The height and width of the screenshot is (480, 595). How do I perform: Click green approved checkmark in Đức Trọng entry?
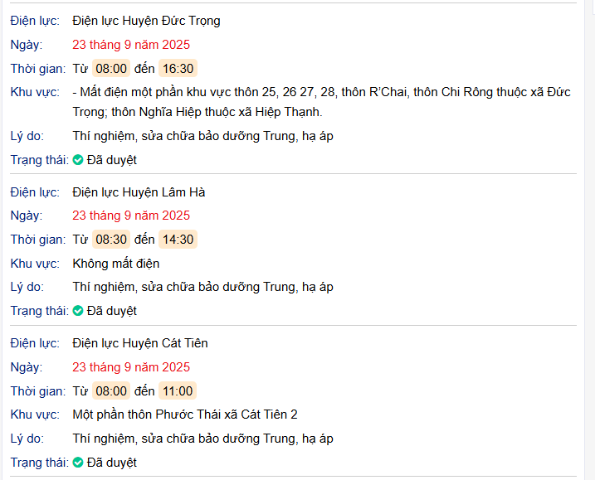coord(78,160)
